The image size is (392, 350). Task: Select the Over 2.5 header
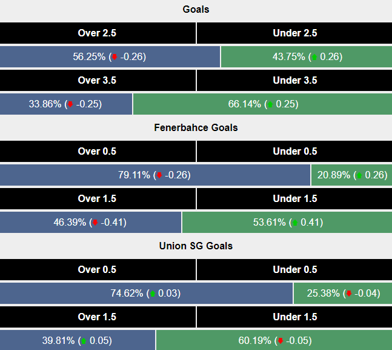point(98,33)
